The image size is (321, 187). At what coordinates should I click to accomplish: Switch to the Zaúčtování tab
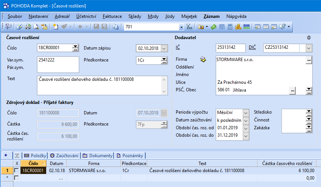pos(65,155)
